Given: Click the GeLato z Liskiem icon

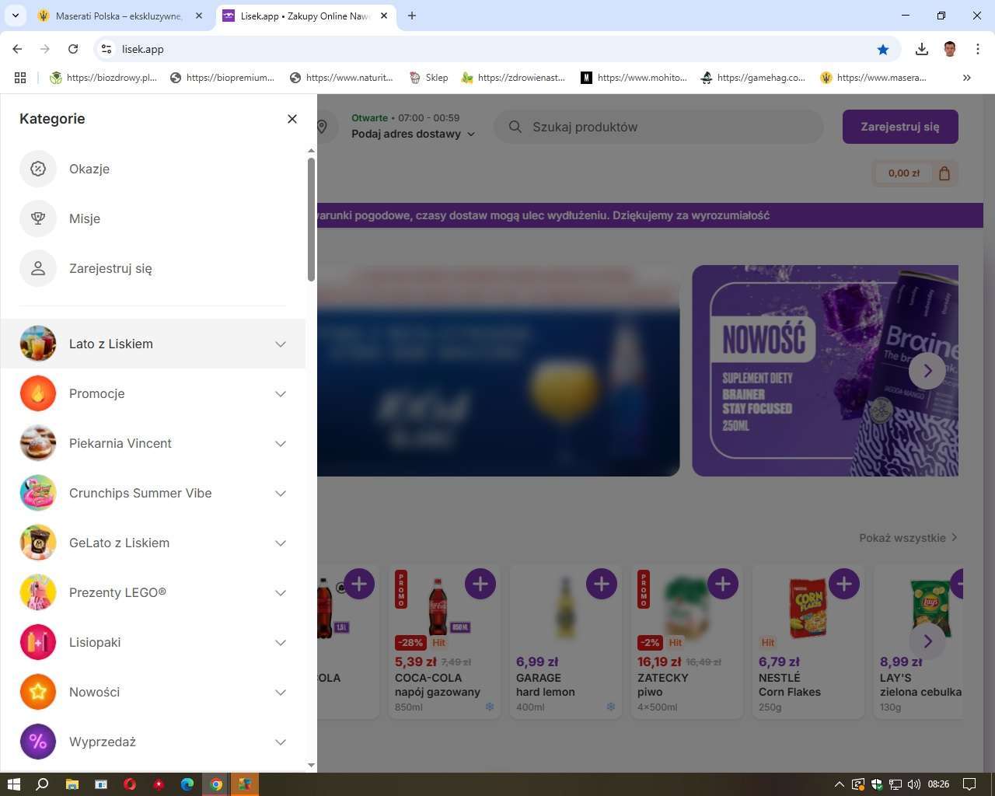Looking at the screenshot, I should point(38,543).
